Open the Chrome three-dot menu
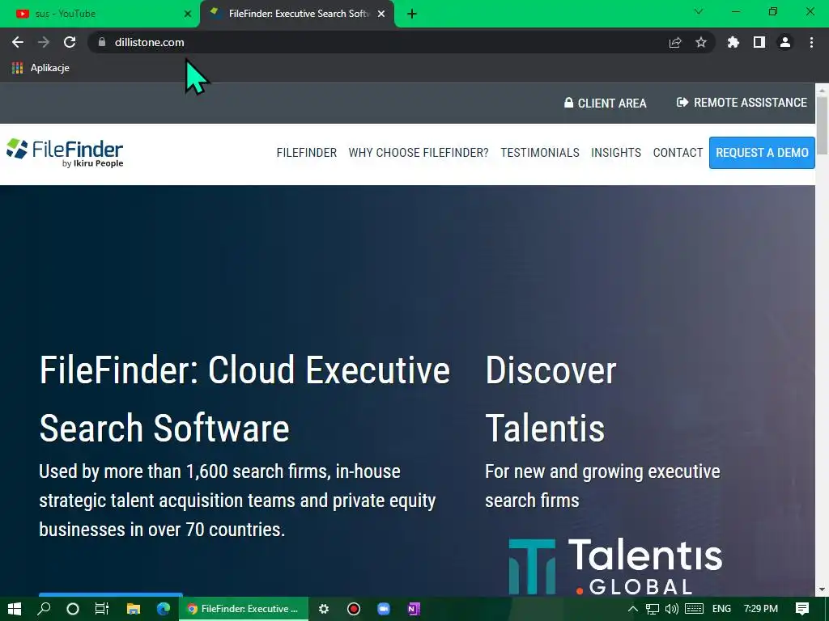The width and height of the screenshot is (829, 621). [811, 42]
